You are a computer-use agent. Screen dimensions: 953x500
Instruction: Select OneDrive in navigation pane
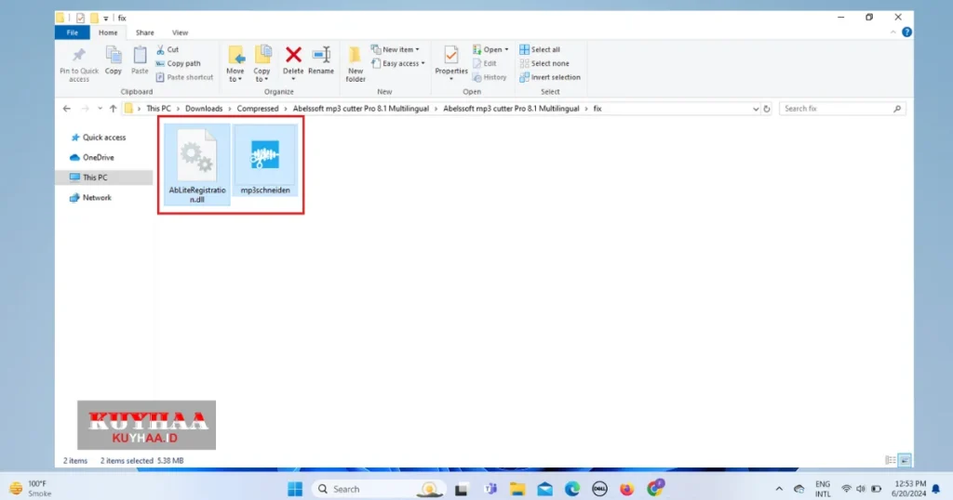click(x=92, y=157)
